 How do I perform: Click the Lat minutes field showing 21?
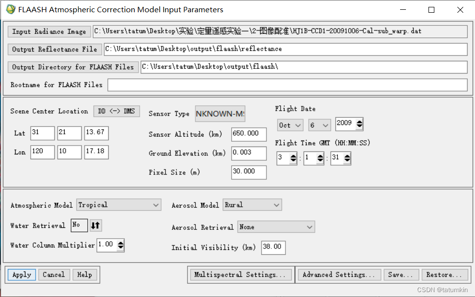coord(70,133)
